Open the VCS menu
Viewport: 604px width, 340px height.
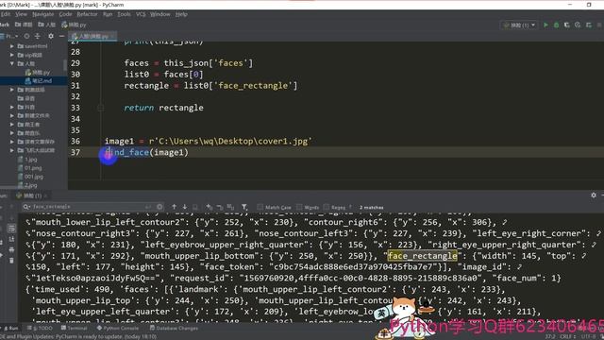pyautogui.click(x=141, y=14)
